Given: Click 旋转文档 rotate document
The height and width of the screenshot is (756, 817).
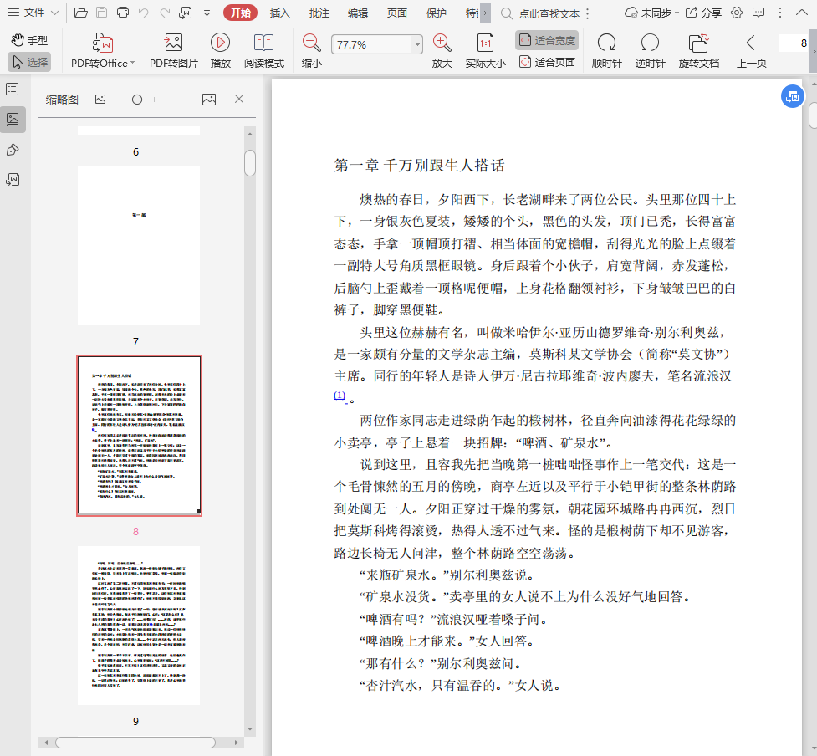Looking at the screenshot, I should tap(699, 50).
